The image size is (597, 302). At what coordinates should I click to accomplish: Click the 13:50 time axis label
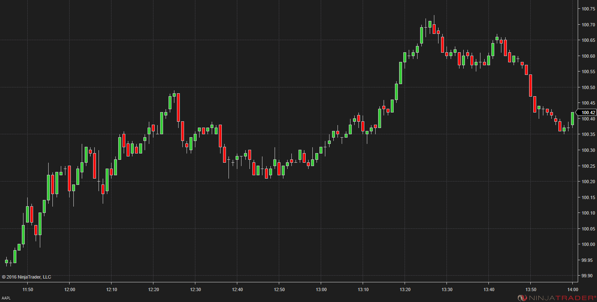pos(531,289)
